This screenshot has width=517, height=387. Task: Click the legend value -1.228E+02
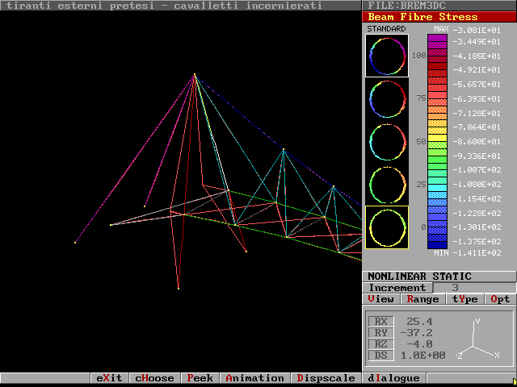point(477,213)
